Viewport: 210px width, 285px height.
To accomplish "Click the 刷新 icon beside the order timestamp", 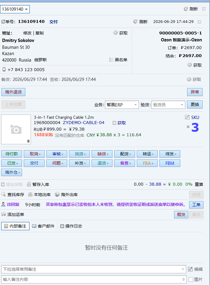I will (x=135, y=22).
